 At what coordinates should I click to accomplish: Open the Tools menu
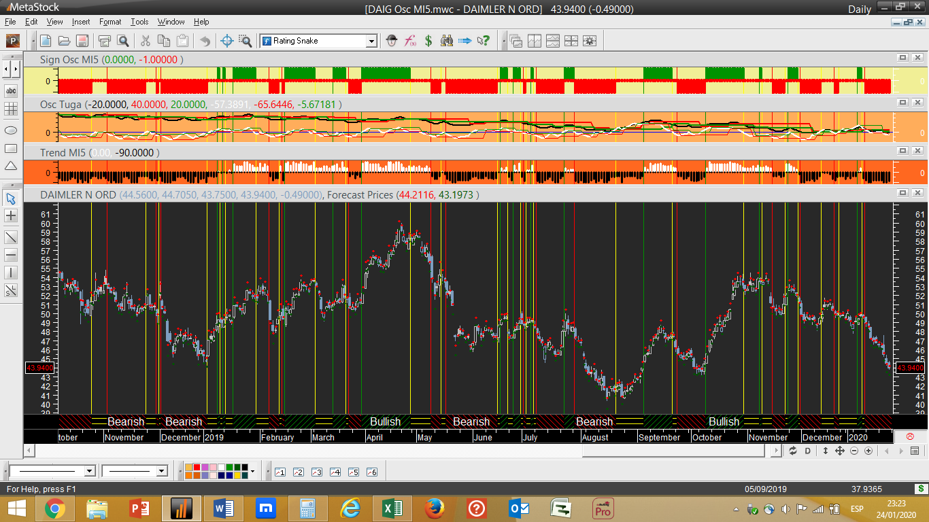pos(139,22)
